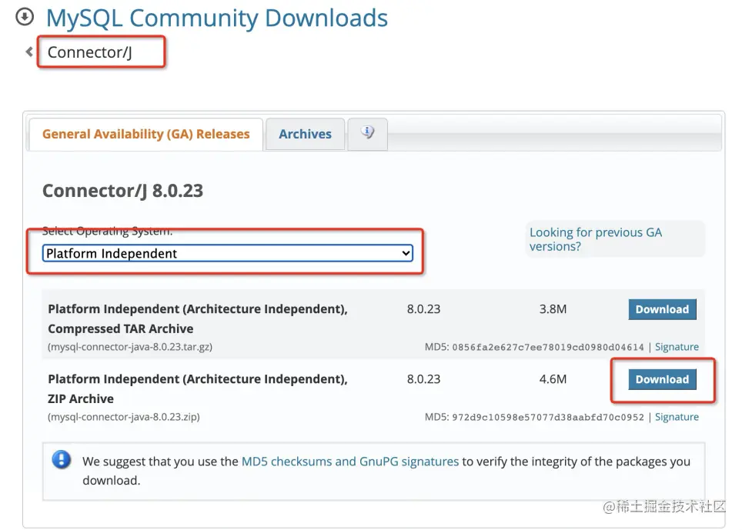
Task: Click the MySQL Community Downloads heading
Action: point(217,18)
